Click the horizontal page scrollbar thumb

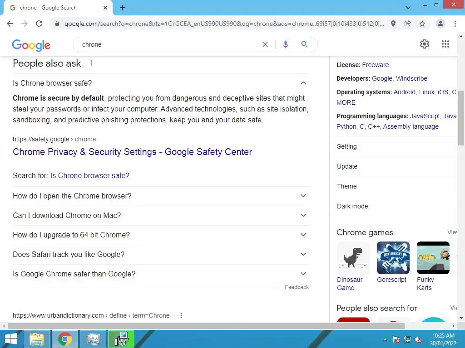pos(206,326)
